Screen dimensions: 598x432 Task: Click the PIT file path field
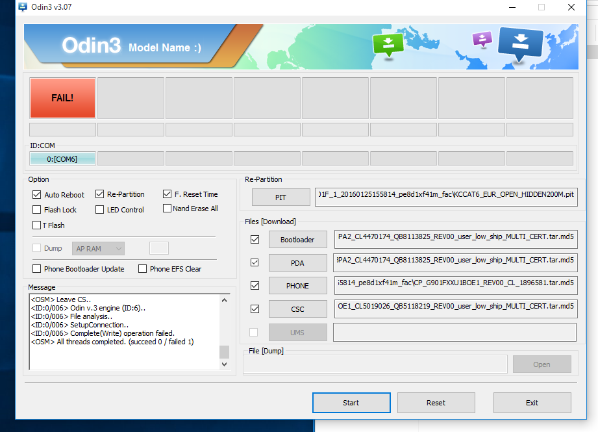(446, 197)
